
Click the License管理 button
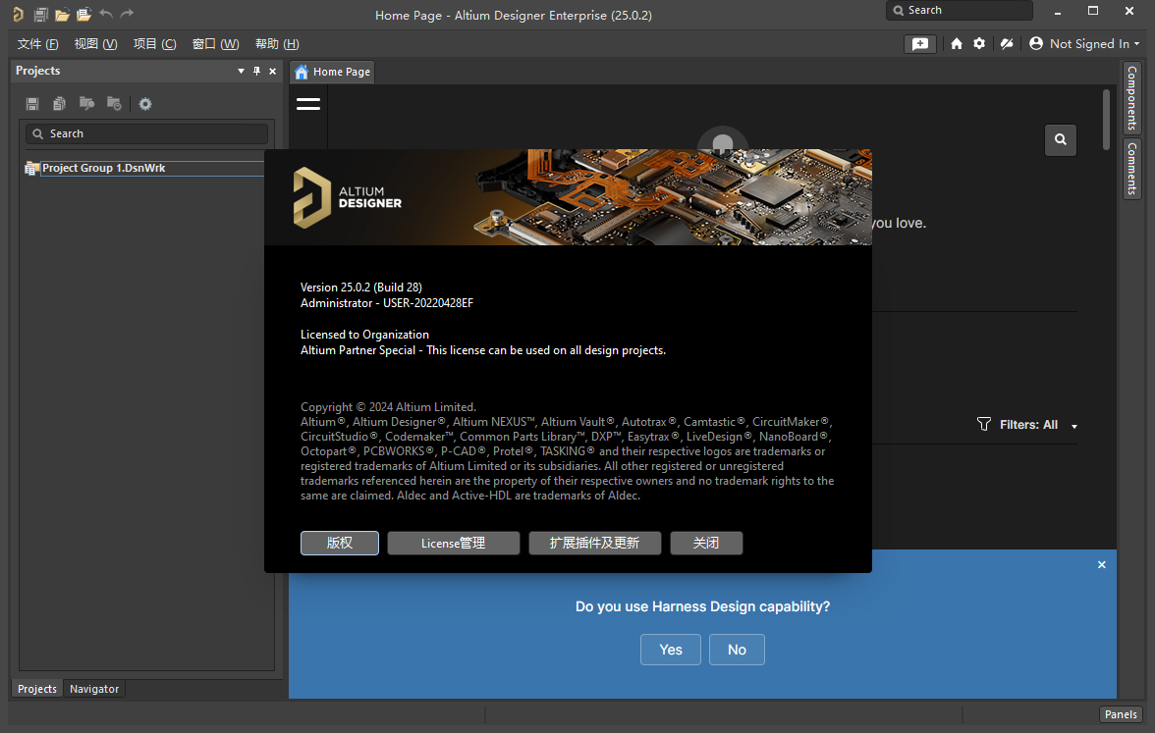(454, 544)
